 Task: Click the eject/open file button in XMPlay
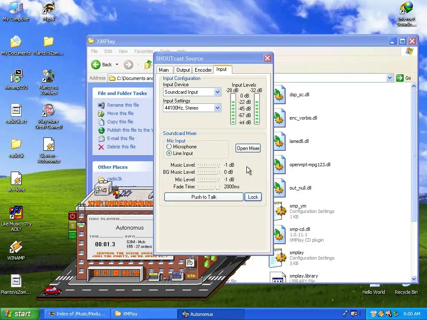(136, 272)
